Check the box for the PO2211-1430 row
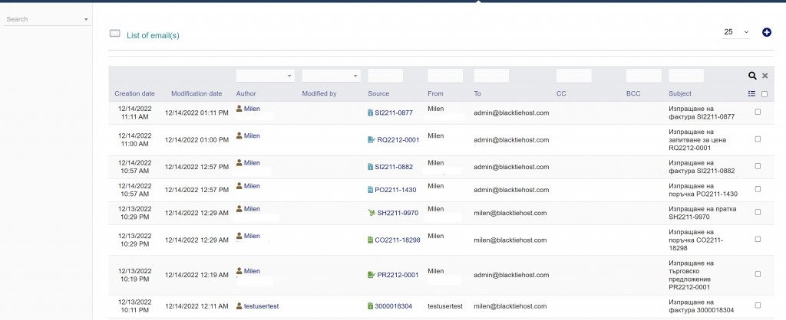Image resolution: width=786 pixels, height=320 pixels. 758,189
